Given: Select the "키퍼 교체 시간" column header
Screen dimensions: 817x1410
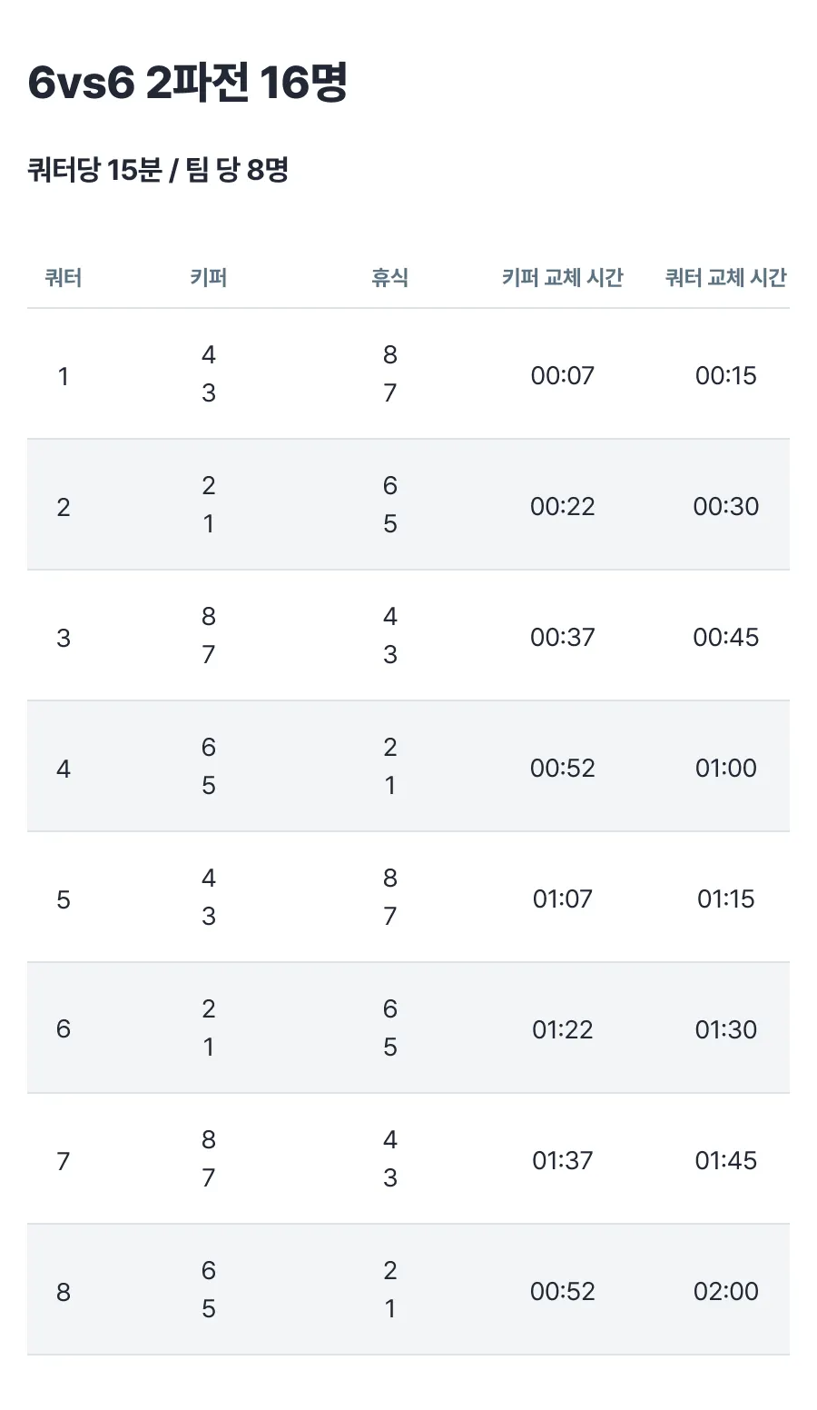Looking at the screenshot, I should pyautogui.click(x=563, y=277).
